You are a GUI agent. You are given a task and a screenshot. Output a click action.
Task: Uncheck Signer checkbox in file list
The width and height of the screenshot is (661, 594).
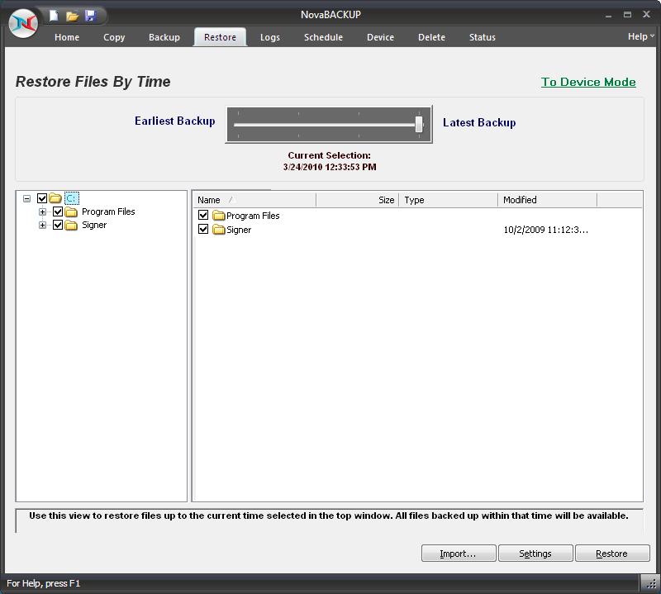pos(203,229)
